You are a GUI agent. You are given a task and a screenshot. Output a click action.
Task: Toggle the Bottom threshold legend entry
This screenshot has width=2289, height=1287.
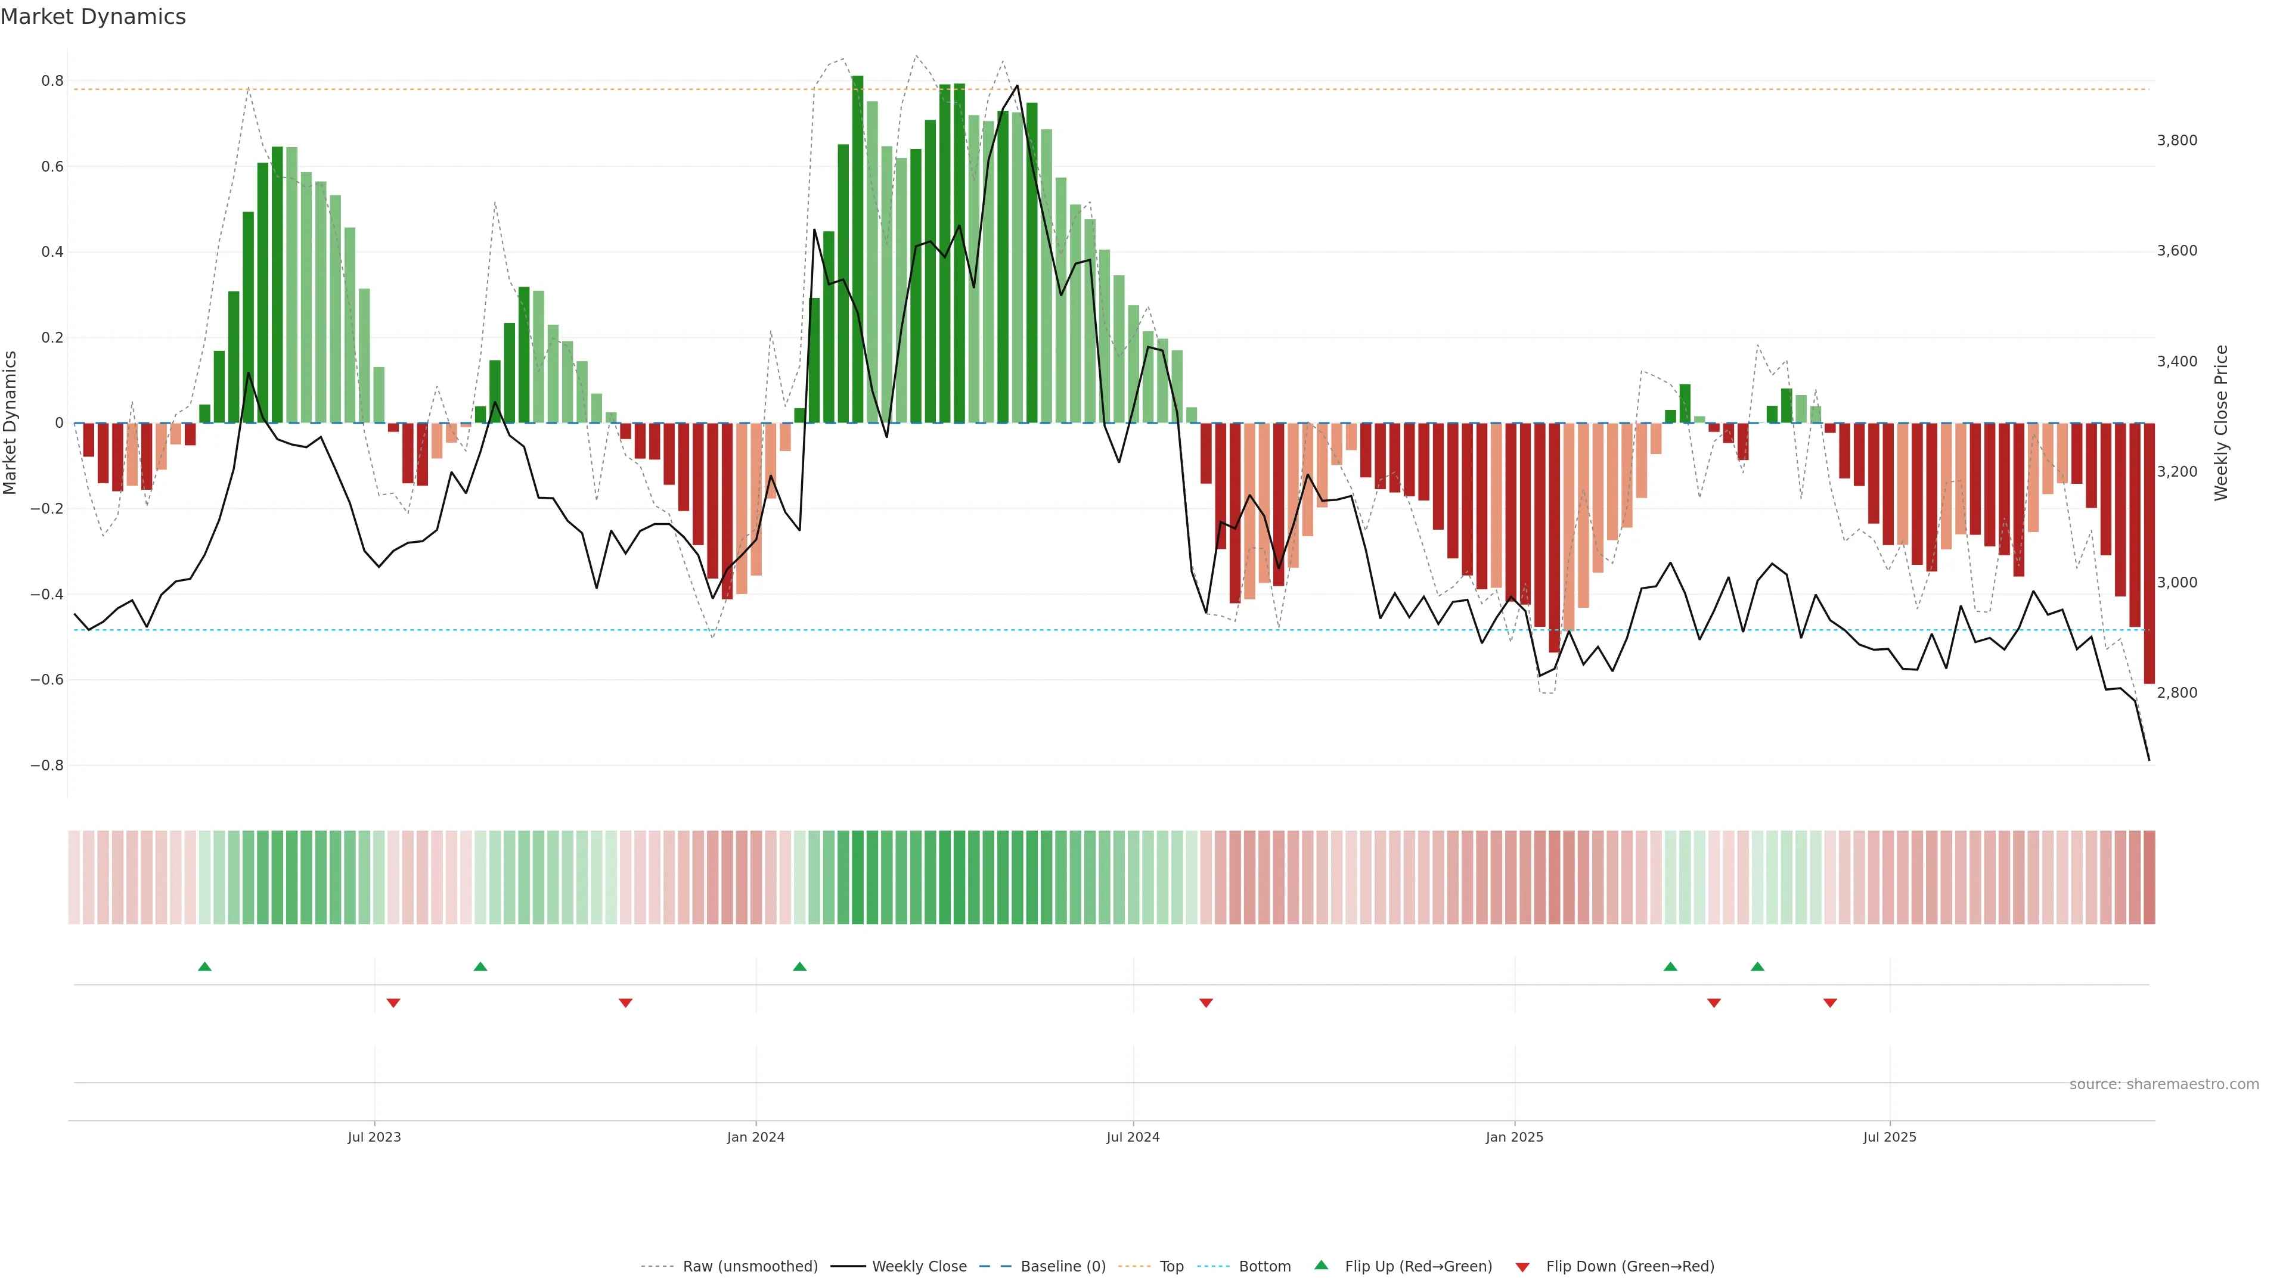[x=1264, y=1267]
